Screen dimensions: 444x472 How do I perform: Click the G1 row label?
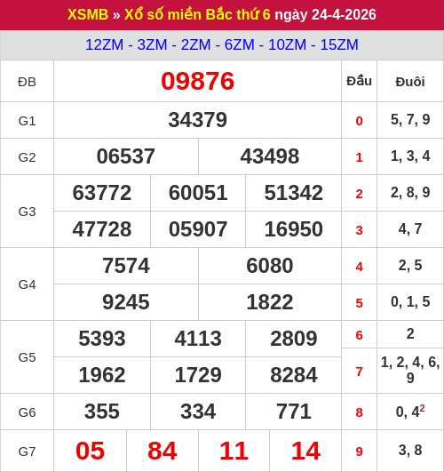[x=27, y=121]
